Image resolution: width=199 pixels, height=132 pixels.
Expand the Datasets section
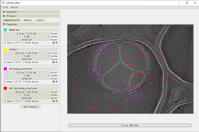(x=31, y=12)
